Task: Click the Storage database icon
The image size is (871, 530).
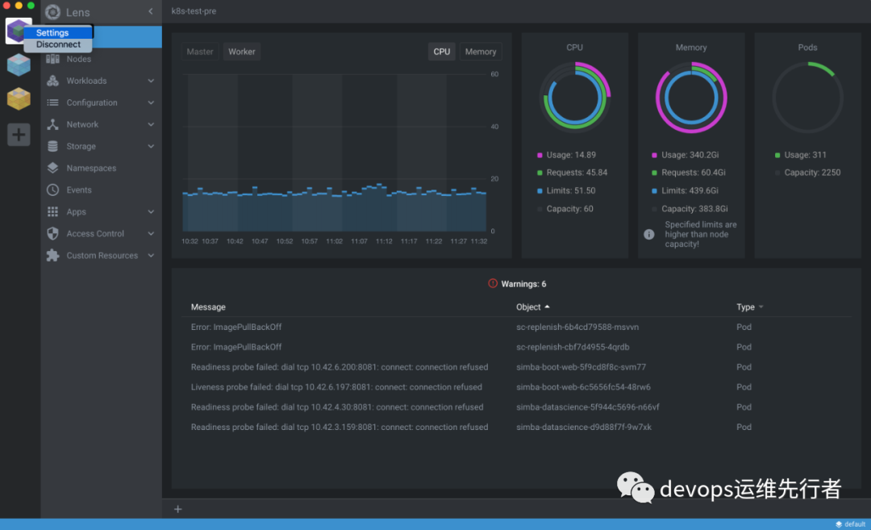Action: coord(52,146)
